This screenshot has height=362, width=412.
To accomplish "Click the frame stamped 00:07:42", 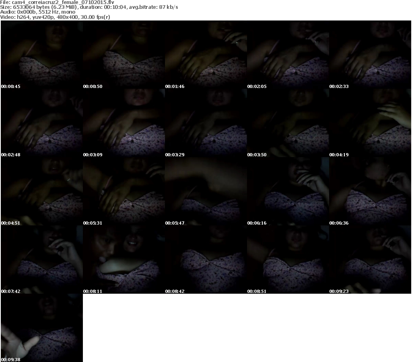I will 42,260.
